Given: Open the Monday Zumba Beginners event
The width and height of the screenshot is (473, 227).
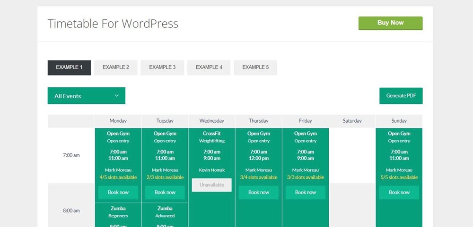Looking at the screenshot, I should pos(118,208).
